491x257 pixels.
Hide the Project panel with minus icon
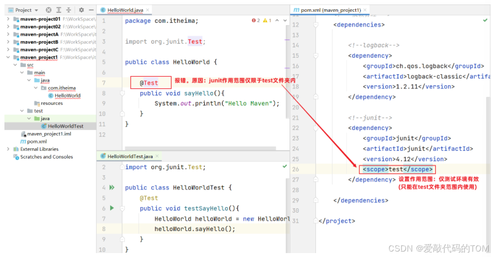(x=91, y=10)
